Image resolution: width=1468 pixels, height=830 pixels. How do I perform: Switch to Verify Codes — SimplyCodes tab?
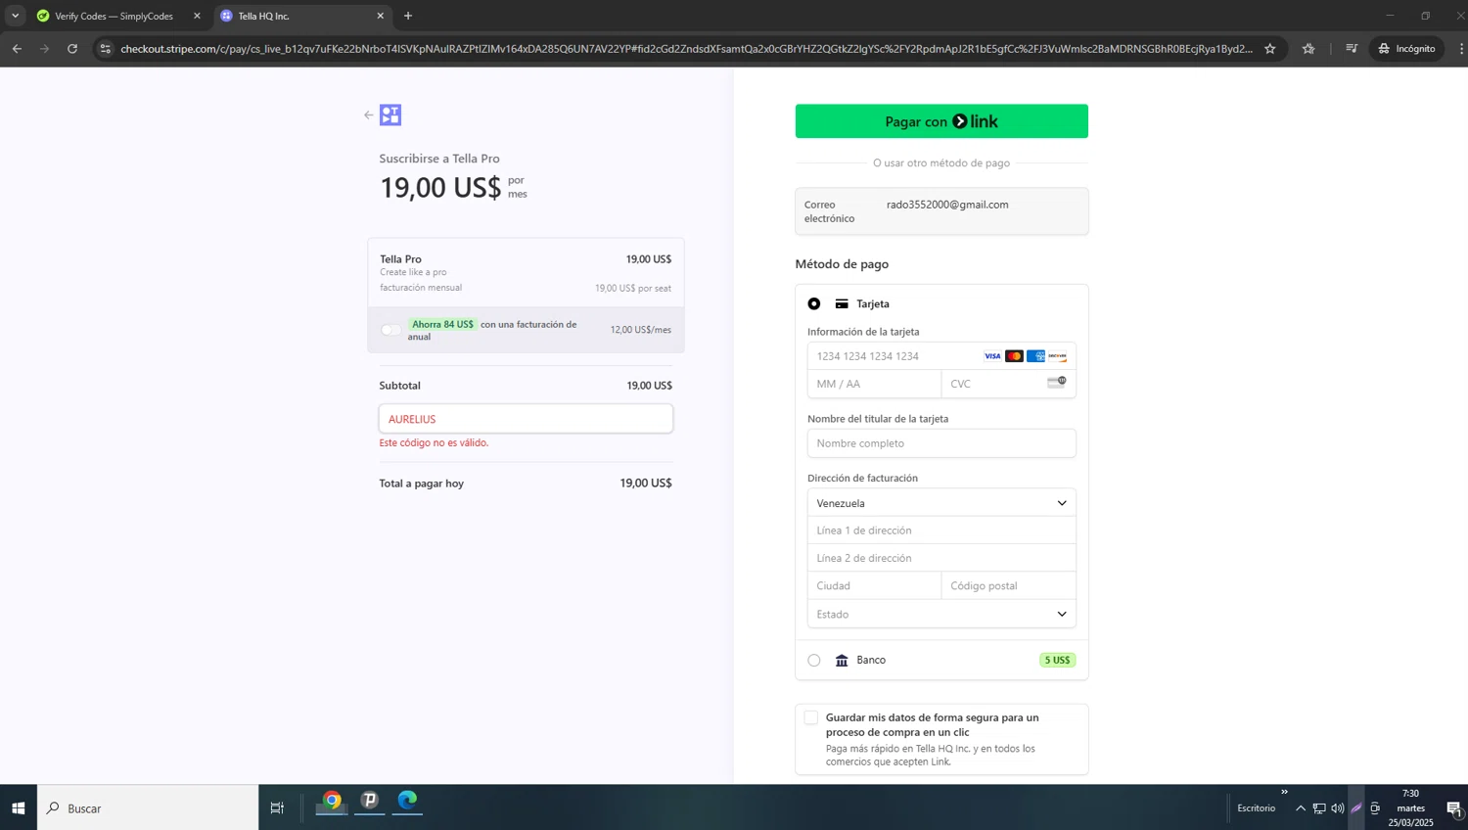click(115, 16)
